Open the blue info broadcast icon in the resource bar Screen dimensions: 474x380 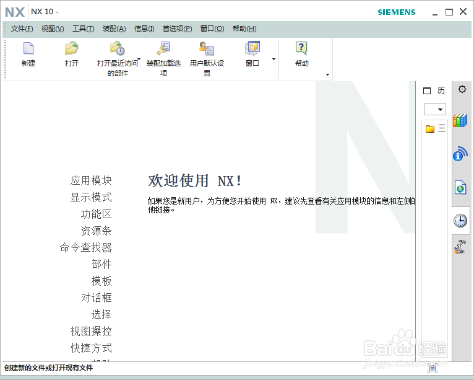(460, 154)
